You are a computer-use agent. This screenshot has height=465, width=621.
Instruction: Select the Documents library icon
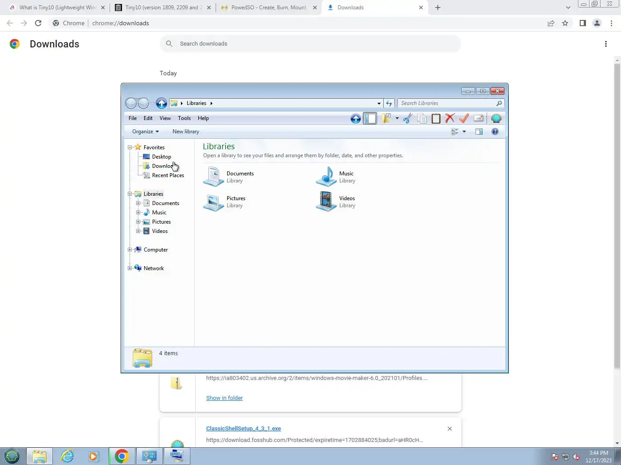(x=213, y=177)
